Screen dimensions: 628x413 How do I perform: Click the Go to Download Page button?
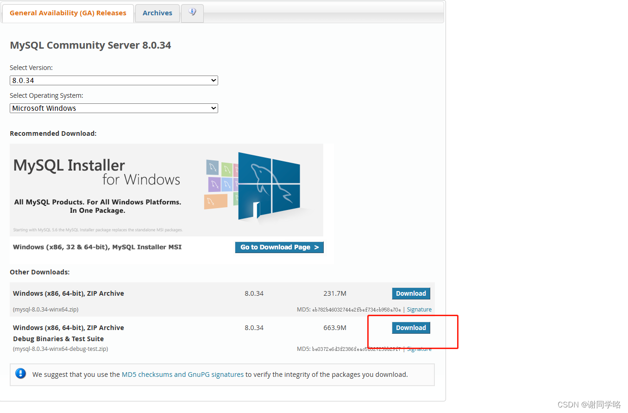point(279,247)
